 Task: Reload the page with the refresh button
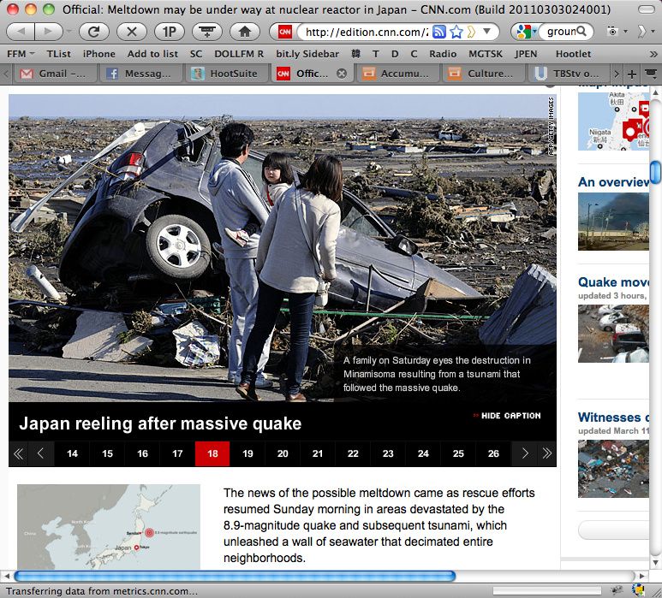93,32
